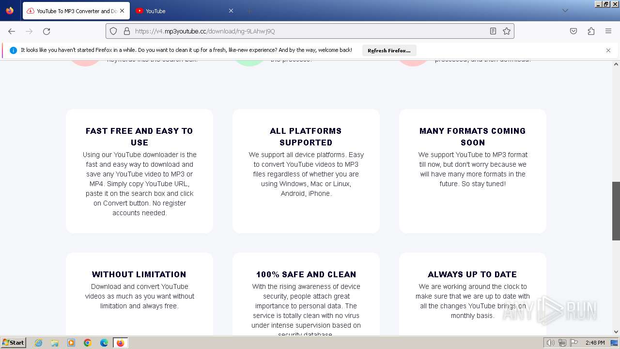Click 'FAST FREE AND EASY TO USE' heading
Viewport: 620px width, 349px height.
tap(139, 137)
